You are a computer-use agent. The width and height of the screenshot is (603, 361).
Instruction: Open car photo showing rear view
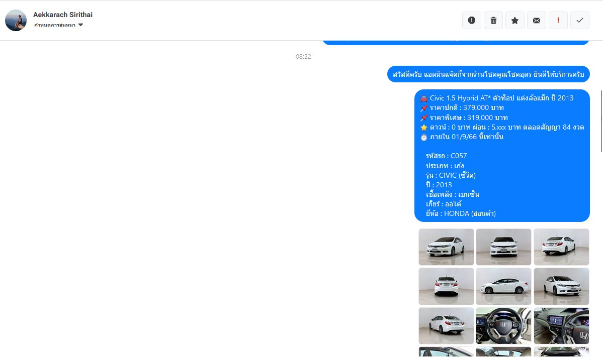click(x=446, y=287)
